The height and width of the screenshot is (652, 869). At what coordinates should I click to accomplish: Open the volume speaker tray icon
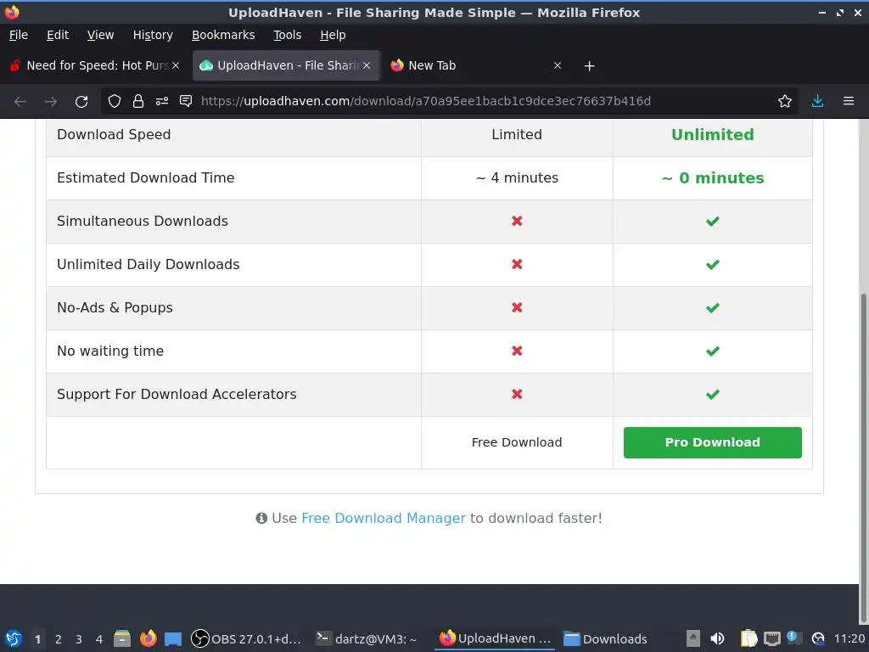[x=717, y=638]
